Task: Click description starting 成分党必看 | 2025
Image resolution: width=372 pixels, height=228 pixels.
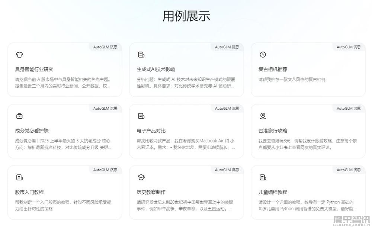Action: click(x=63, y=144)
